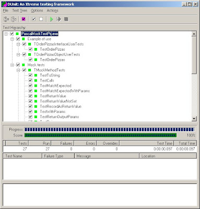This screenshot has width=200, height=209.
Task: Click the Failures column header
Action: (x=63, y=143)
